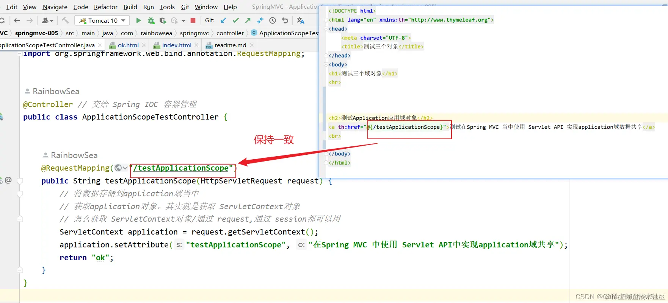Click the rainbowsea breadcrumb
Viewport: 668px width, 303px height.
156,33
